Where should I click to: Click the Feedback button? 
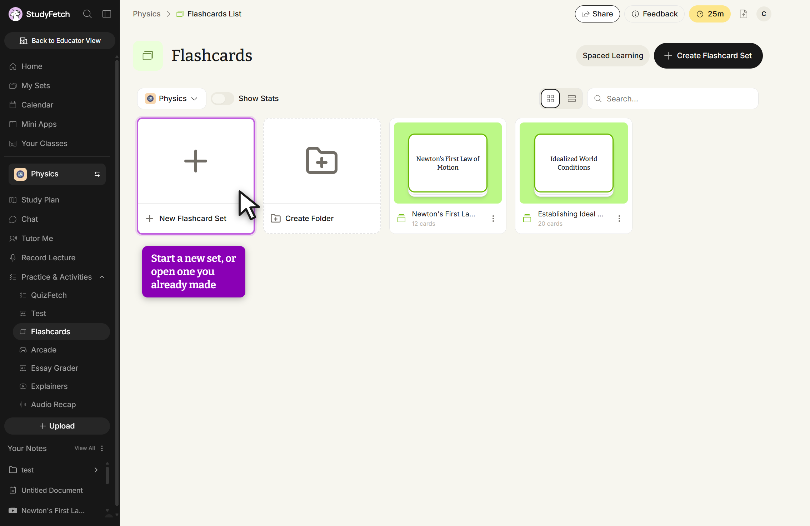coord(655,14)
